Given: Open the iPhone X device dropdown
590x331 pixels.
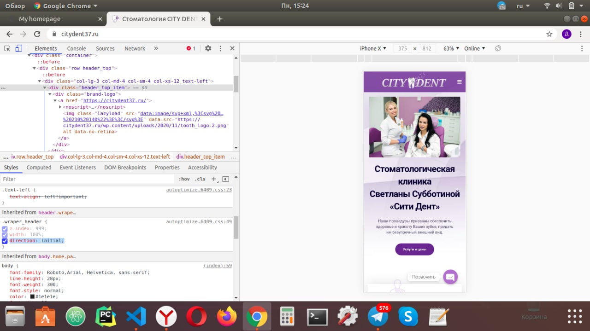Looking at the screenshot, I should coord(373,48).
